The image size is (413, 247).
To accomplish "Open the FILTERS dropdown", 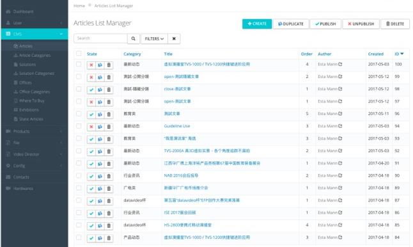I will tap(154, 39).
